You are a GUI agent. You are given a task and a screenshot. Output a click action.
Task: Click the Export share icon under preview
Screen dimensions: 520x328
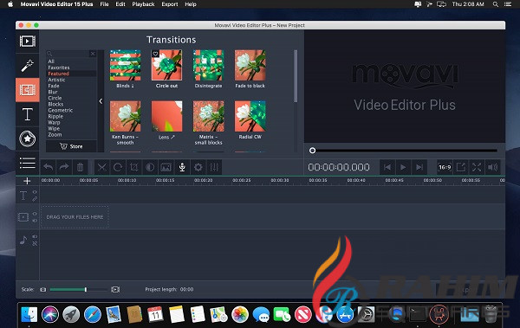point(461,167)
